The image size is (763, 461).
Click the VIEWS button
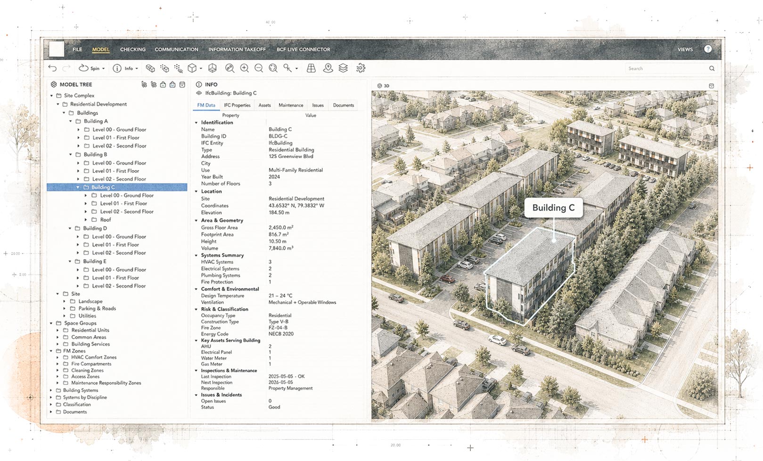pyautogui.click(x=685, y=49)
